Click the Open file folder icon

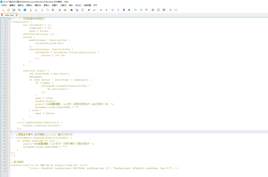pyautogui.click(x=8, y=10)
